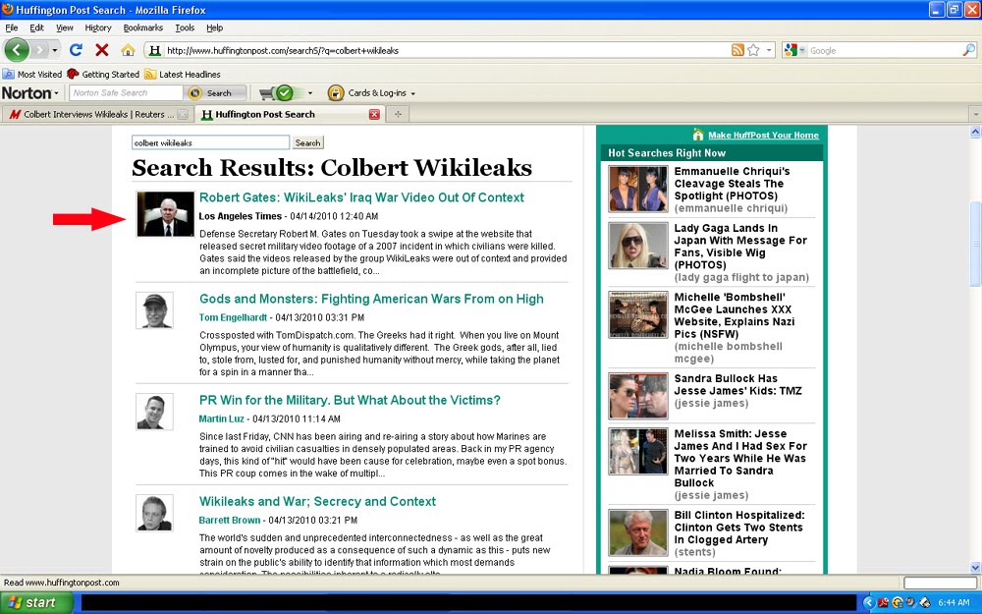Screen dimensions: 982x614
Task: Close the Colbert Interviews Wikileaks tab
Action: [x=183, y=114]
